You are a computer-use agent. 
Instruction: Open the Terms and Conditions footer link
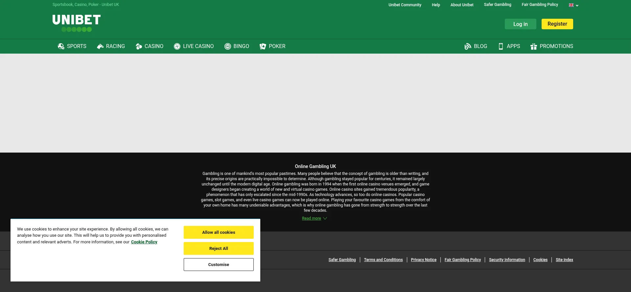click(x=383, y=260)
